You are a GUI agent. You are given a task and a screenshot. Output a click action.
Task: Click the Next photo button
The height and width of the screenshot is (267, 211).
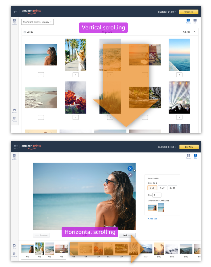127,235
